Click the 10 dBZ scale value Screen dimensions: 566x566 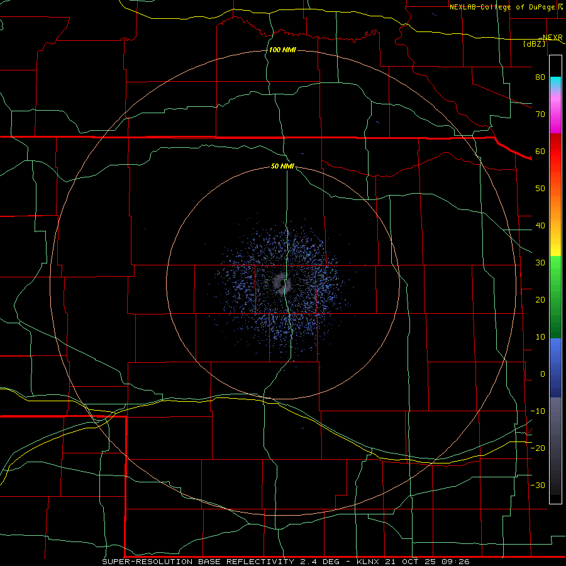coord(540,337)
